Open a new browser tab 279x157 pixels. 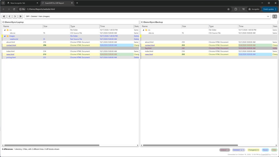77,3
